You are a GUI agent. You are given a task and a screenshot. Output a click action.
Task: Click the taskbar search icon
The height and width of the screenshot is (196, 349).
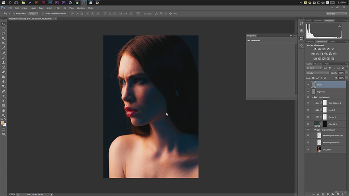(x=10, y=3)
